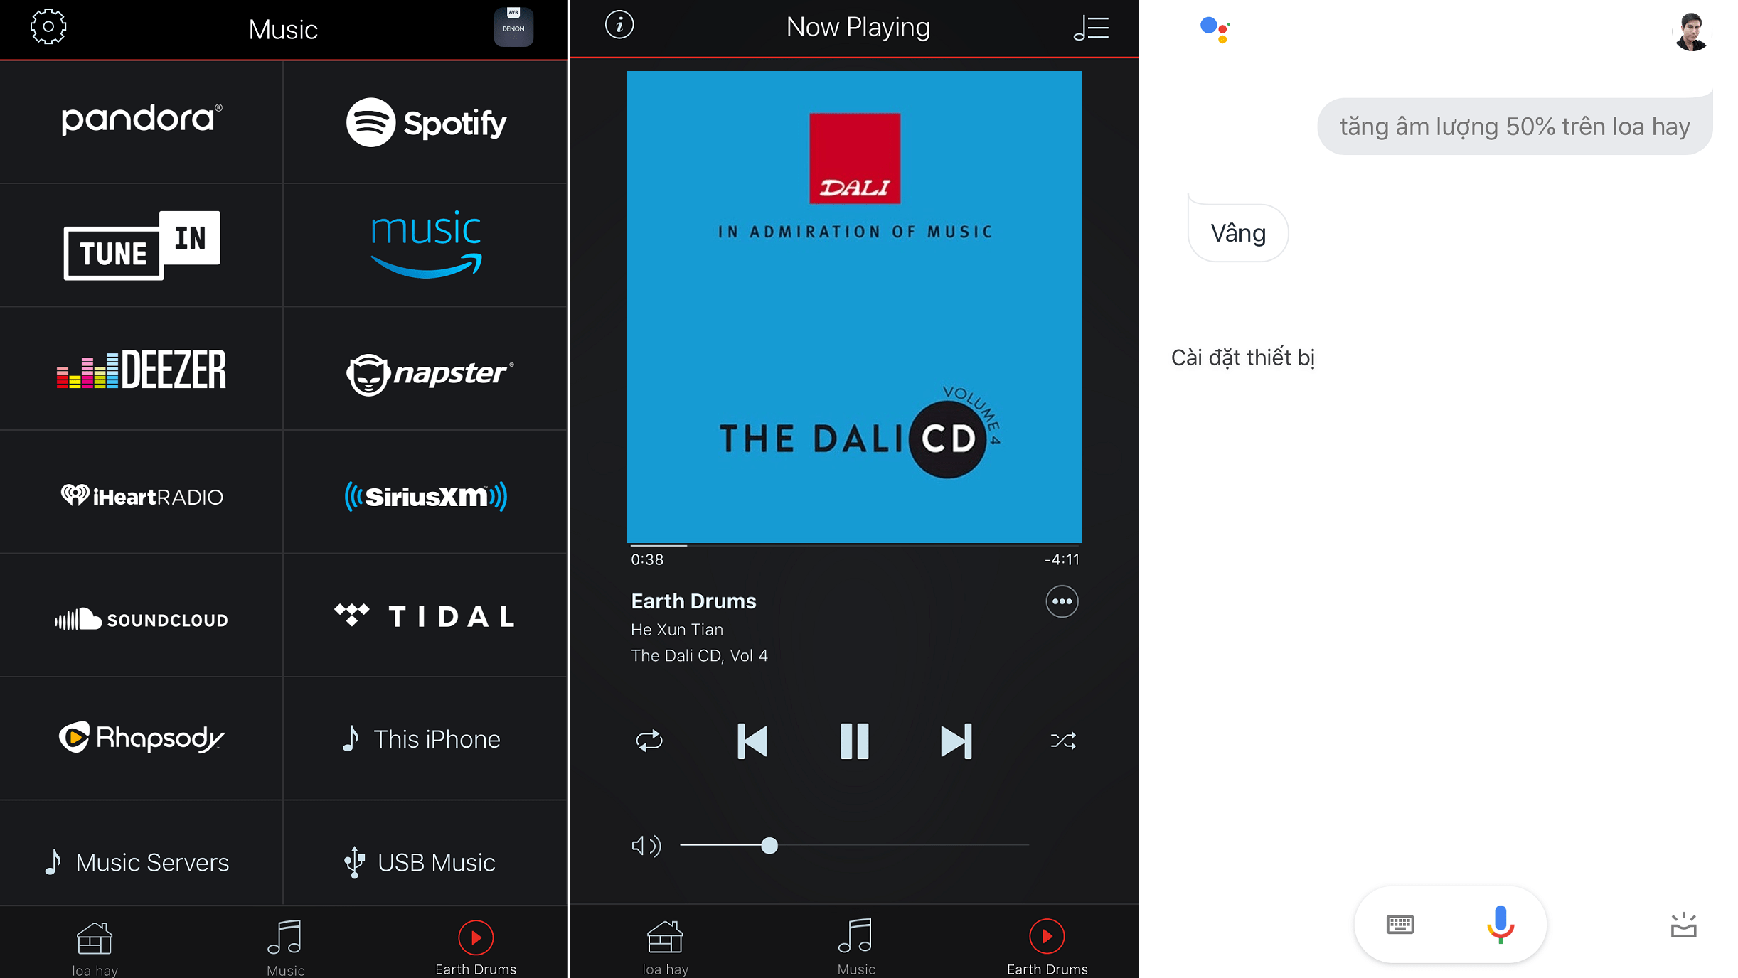The image size is (1738, 978).
Task: Enable shuffle on Now Playing
Action: 1062,739
